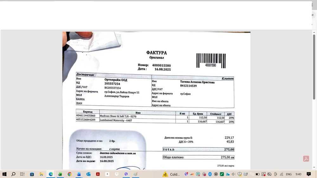Open Google Chrome from taskbar

(69, 174)
